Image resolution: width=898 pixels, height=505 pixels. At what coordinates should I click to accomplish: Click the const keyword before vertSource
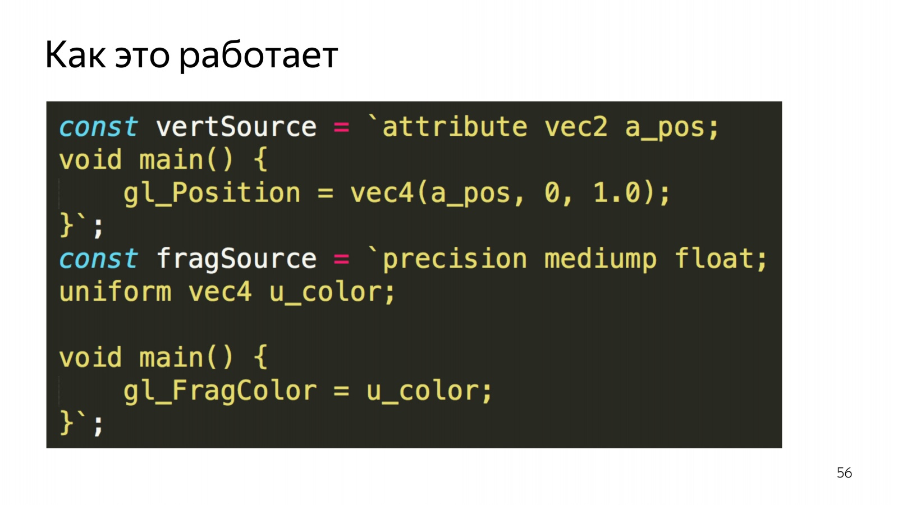(98, 127)
